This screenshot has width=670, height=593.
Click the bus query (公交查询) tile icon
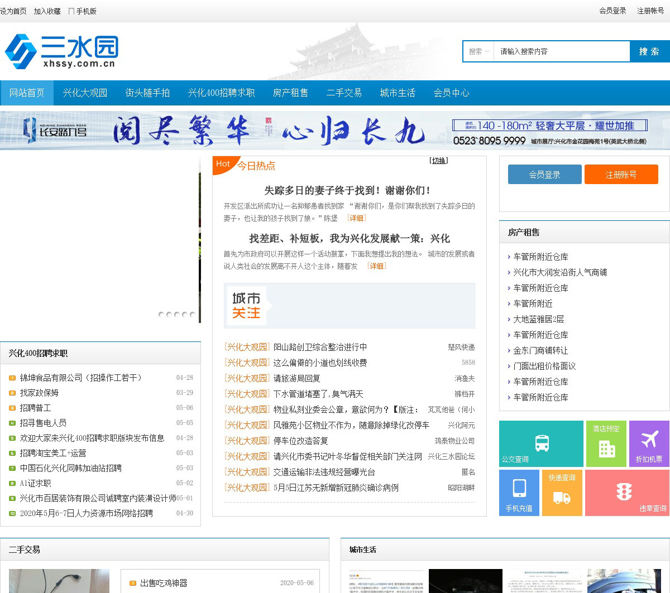(x=542, y=443)
